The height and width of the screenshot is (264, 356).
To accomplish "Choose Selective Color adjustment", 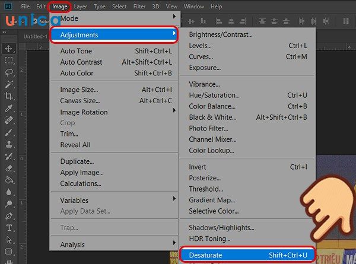I will click(247, 211).
